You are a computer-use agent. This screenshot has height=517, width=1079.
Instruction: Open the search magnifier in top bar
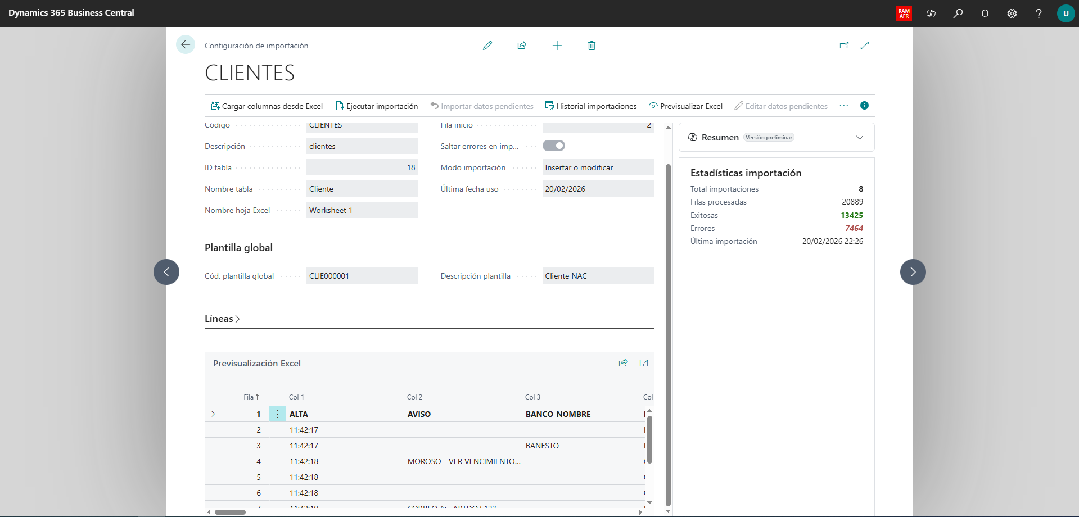(x=958, y=13)
